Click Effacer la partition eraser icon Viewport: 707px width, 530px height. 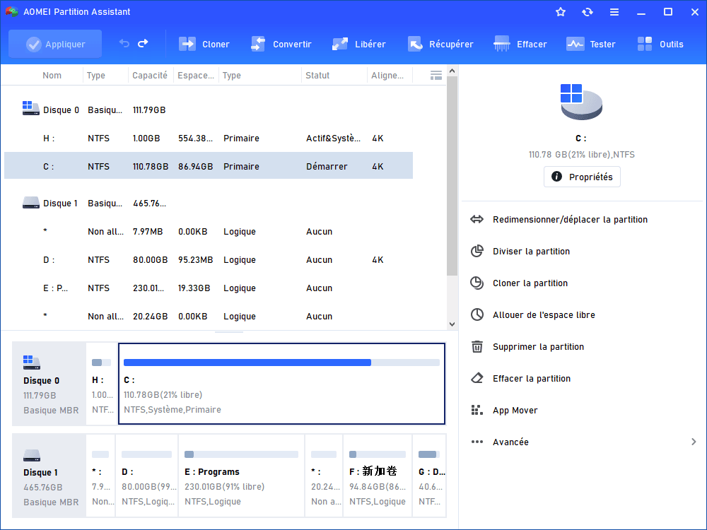click(x=477, y=378)
